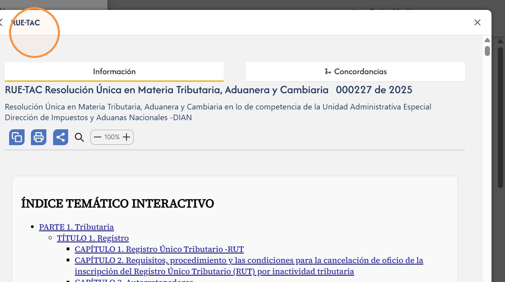Click the RUE-TAC header title
The width and height of the screenshot is (505, 282).
pyautogui.click(x=26, y=23)
